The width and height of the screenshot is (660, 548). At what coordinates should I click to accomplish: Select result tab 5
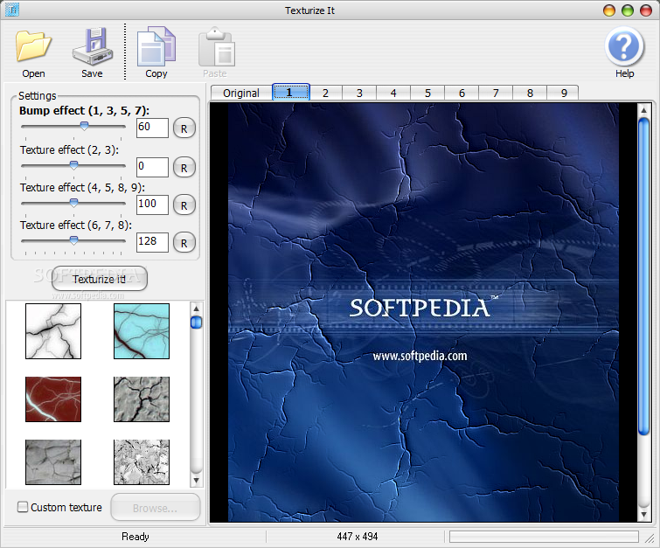click(427, 93)
